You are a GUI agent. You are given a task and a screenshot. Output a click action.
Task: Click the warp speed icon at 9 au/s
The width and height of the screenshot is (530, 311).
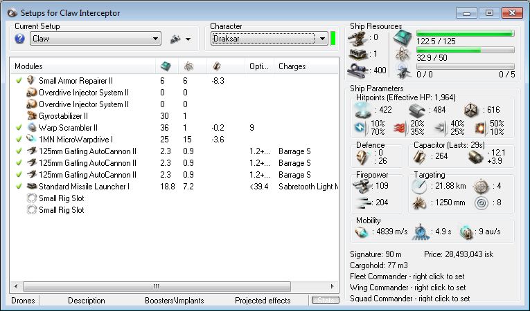pyautogui.click(x=466, y=232)
